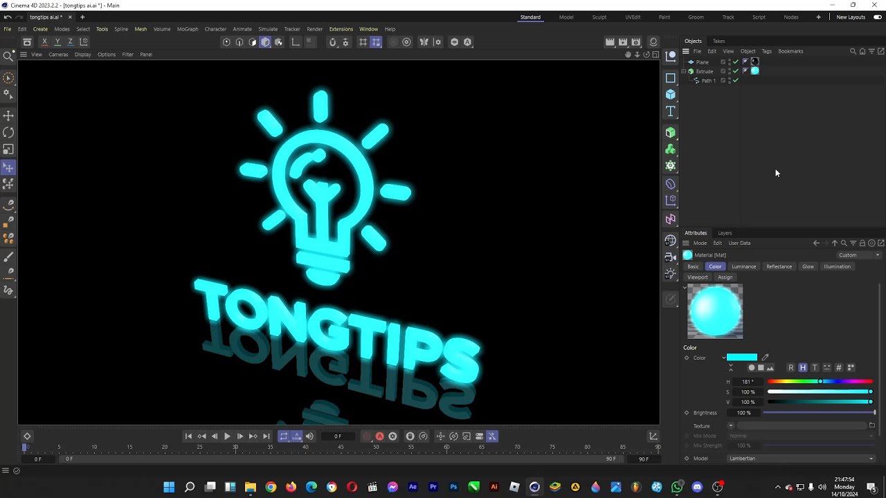
Task: Switch to the Sculpt layout
Action: pyautogui.click(x=599, y=17)
